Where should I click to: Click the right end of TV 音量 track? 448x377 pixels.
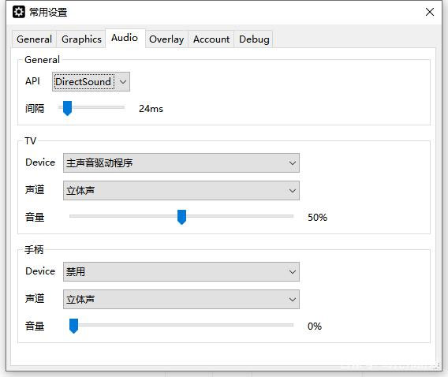pos(291,216)
